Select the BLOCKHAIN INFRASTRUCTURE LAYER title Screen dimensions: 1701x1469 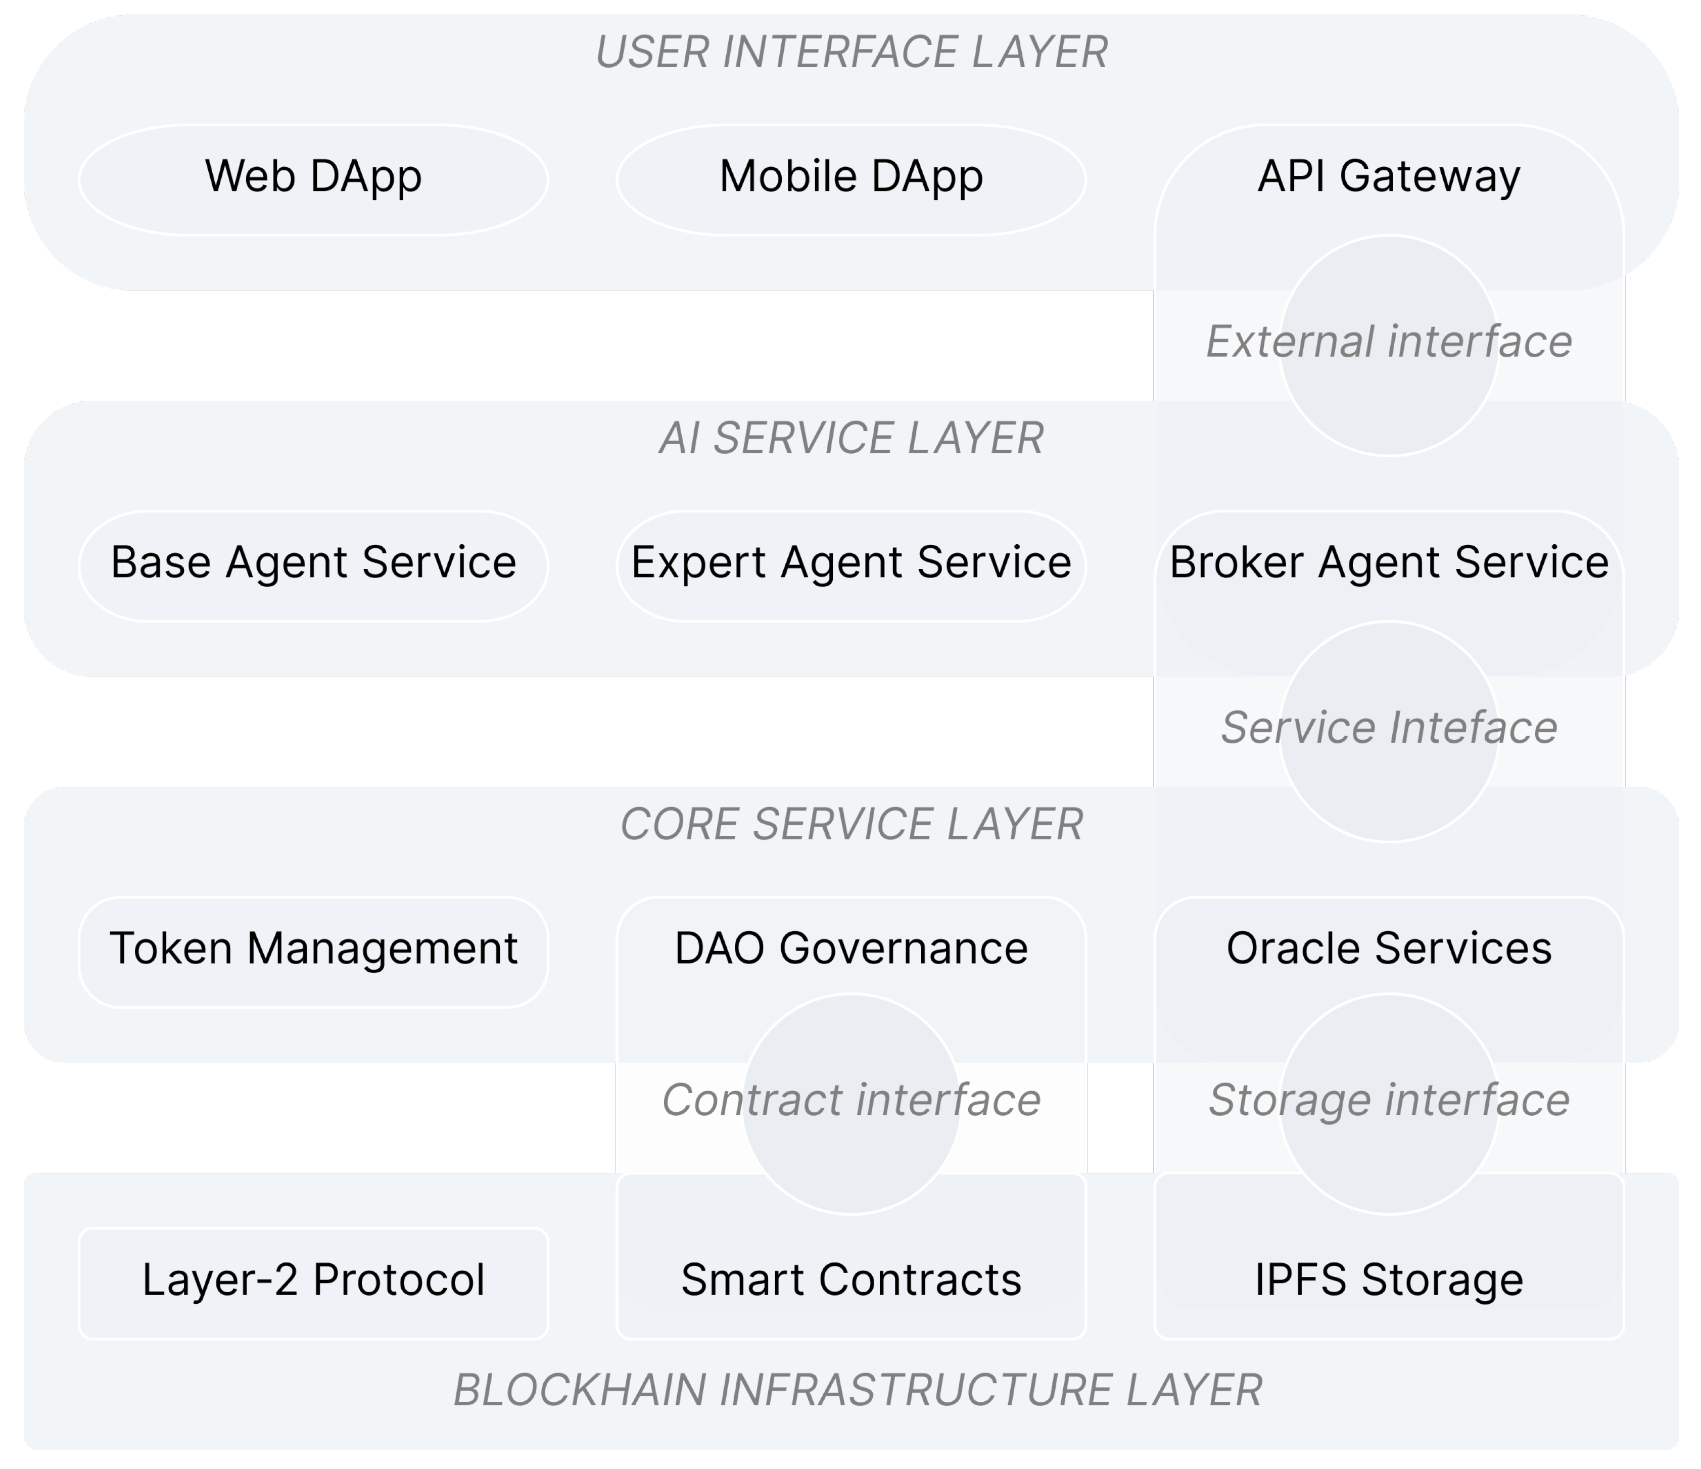(857, 1390)
